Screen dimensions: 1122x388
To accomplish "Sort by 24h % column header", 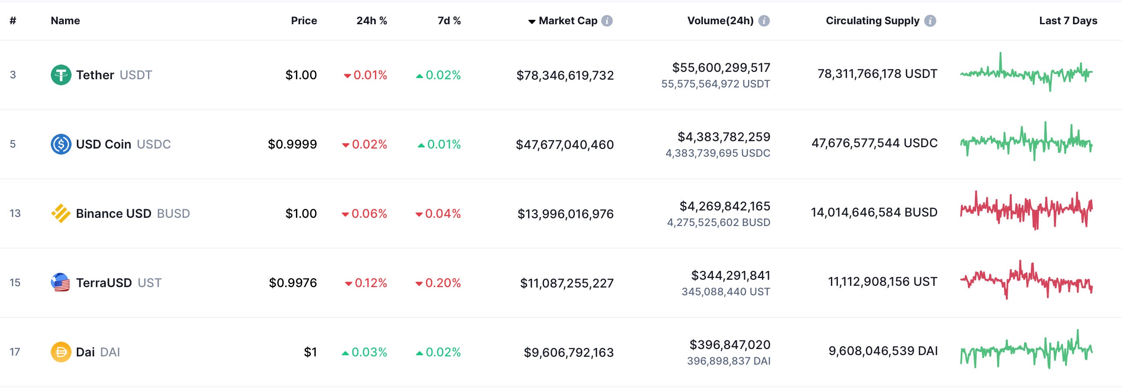I will pyautogui.click(x=371, y=20).
